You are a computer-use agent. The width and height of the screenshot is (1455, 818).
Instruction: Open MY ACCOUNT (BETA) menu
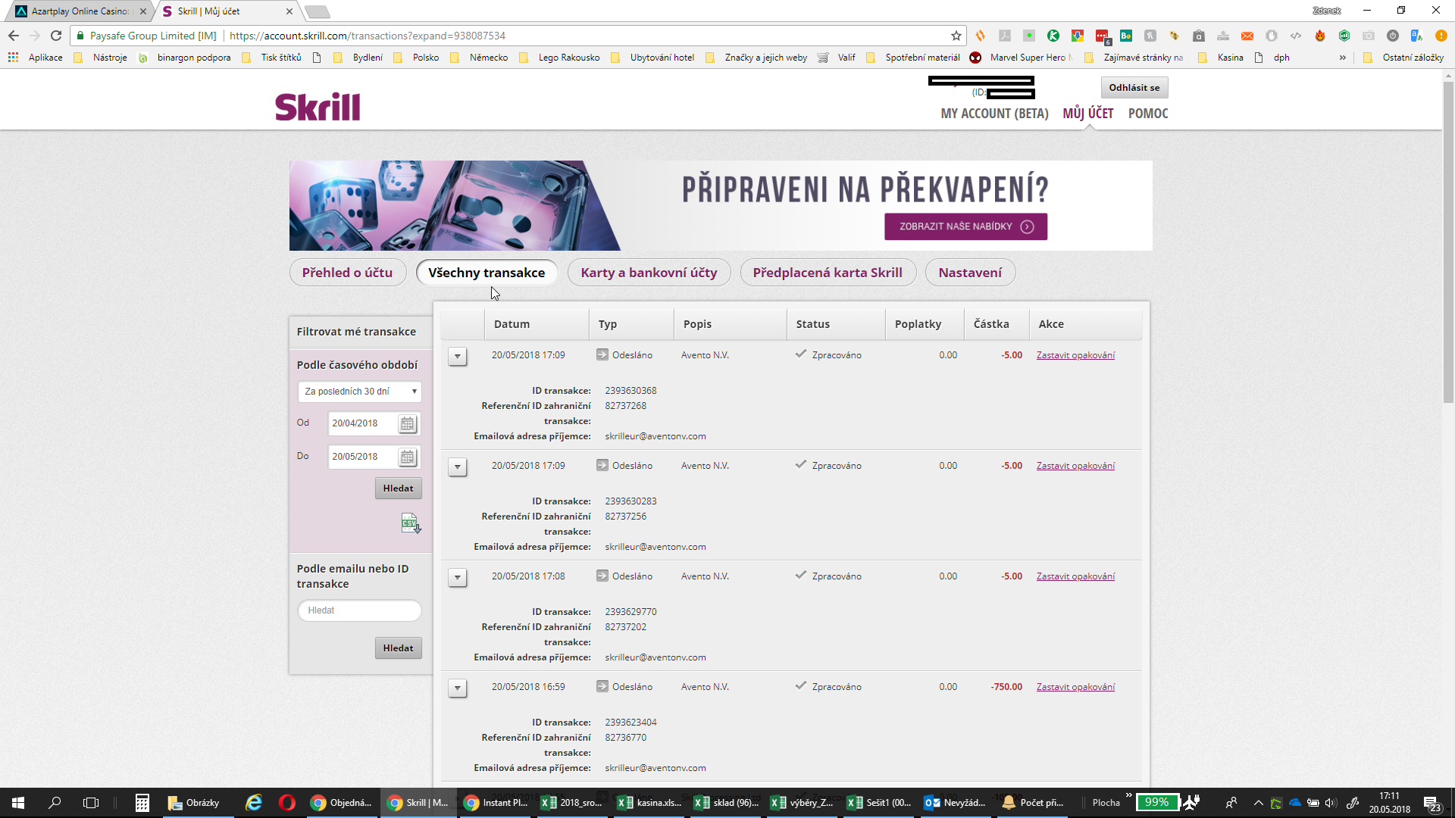(x=994, y=114)
